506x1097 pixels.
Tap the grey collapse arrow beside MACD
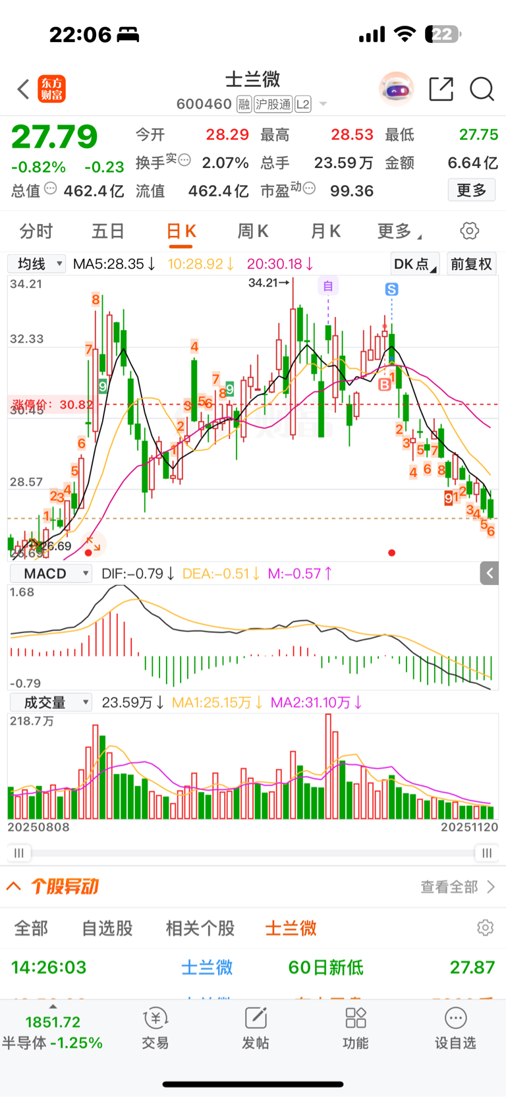tap(489, 573)
